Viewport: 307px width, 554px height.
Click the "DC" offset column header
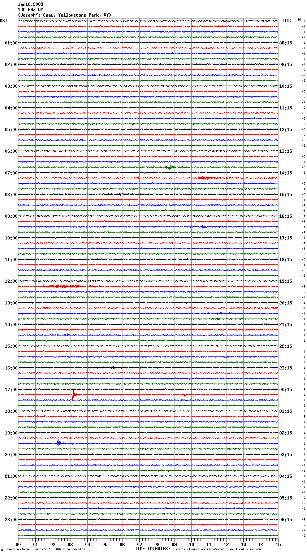coord(300,20)
